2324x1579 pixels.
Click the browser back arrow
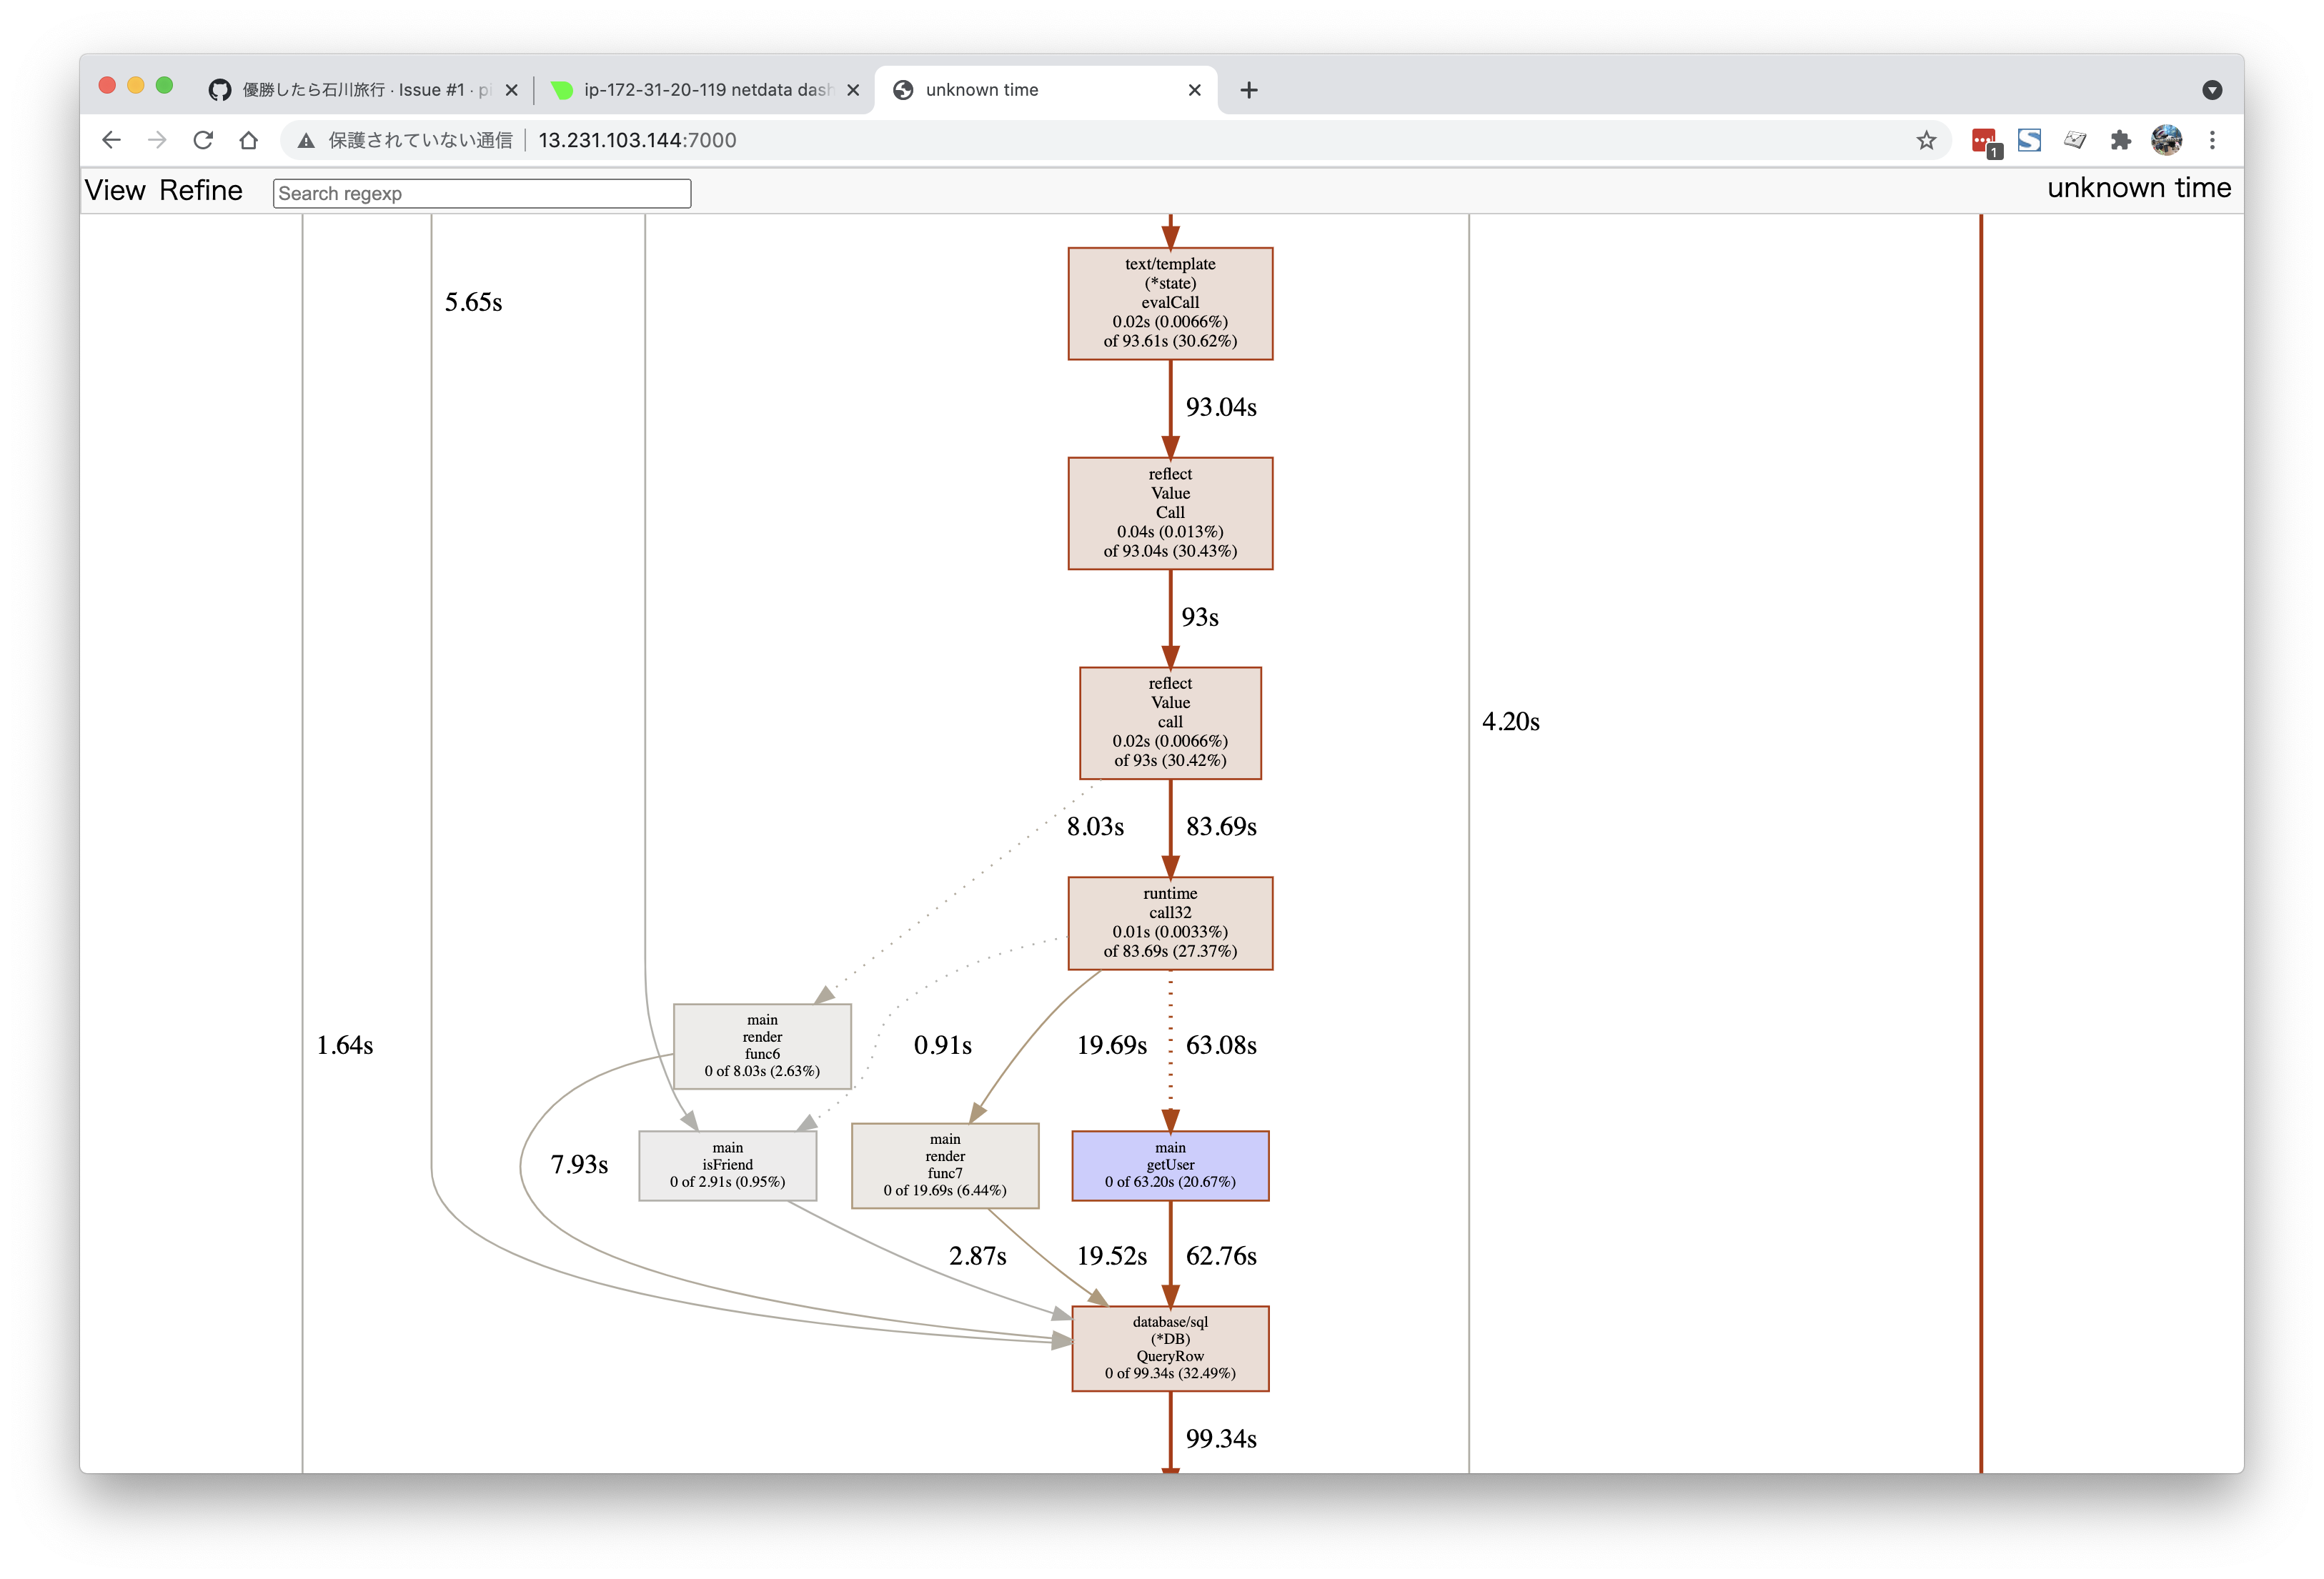point(111,140)
